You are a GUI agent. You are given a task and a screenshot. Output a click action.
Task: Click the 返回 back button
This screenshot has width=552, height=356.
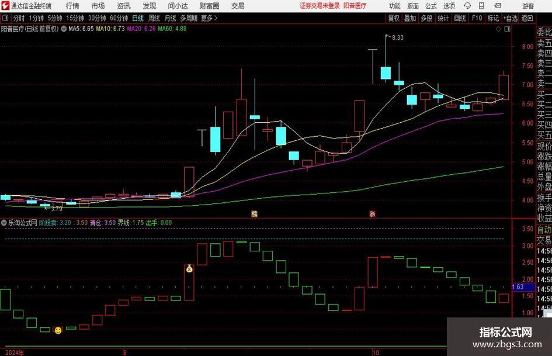pos(527,18)
